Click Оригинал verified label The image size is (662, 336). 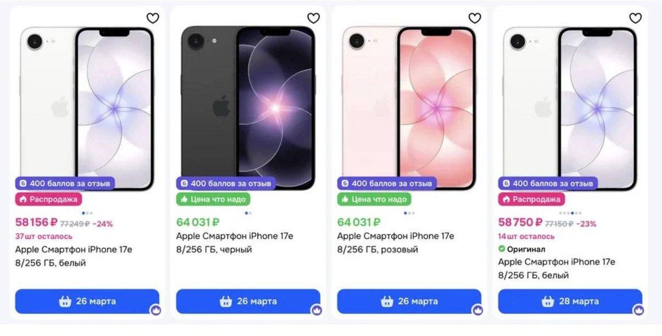pos(519,249)
